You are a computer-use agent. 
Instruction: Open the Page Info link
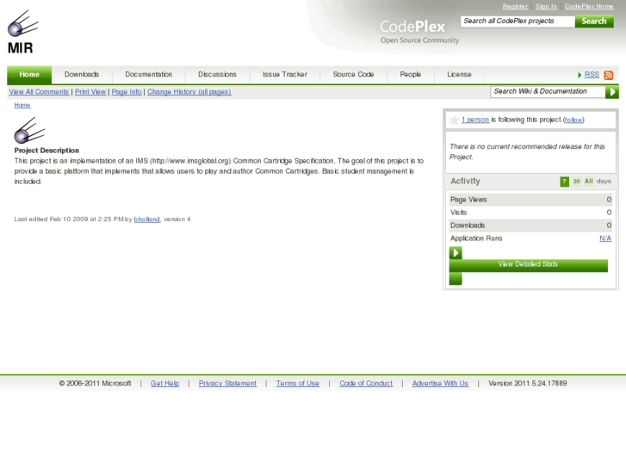(127, 92)
